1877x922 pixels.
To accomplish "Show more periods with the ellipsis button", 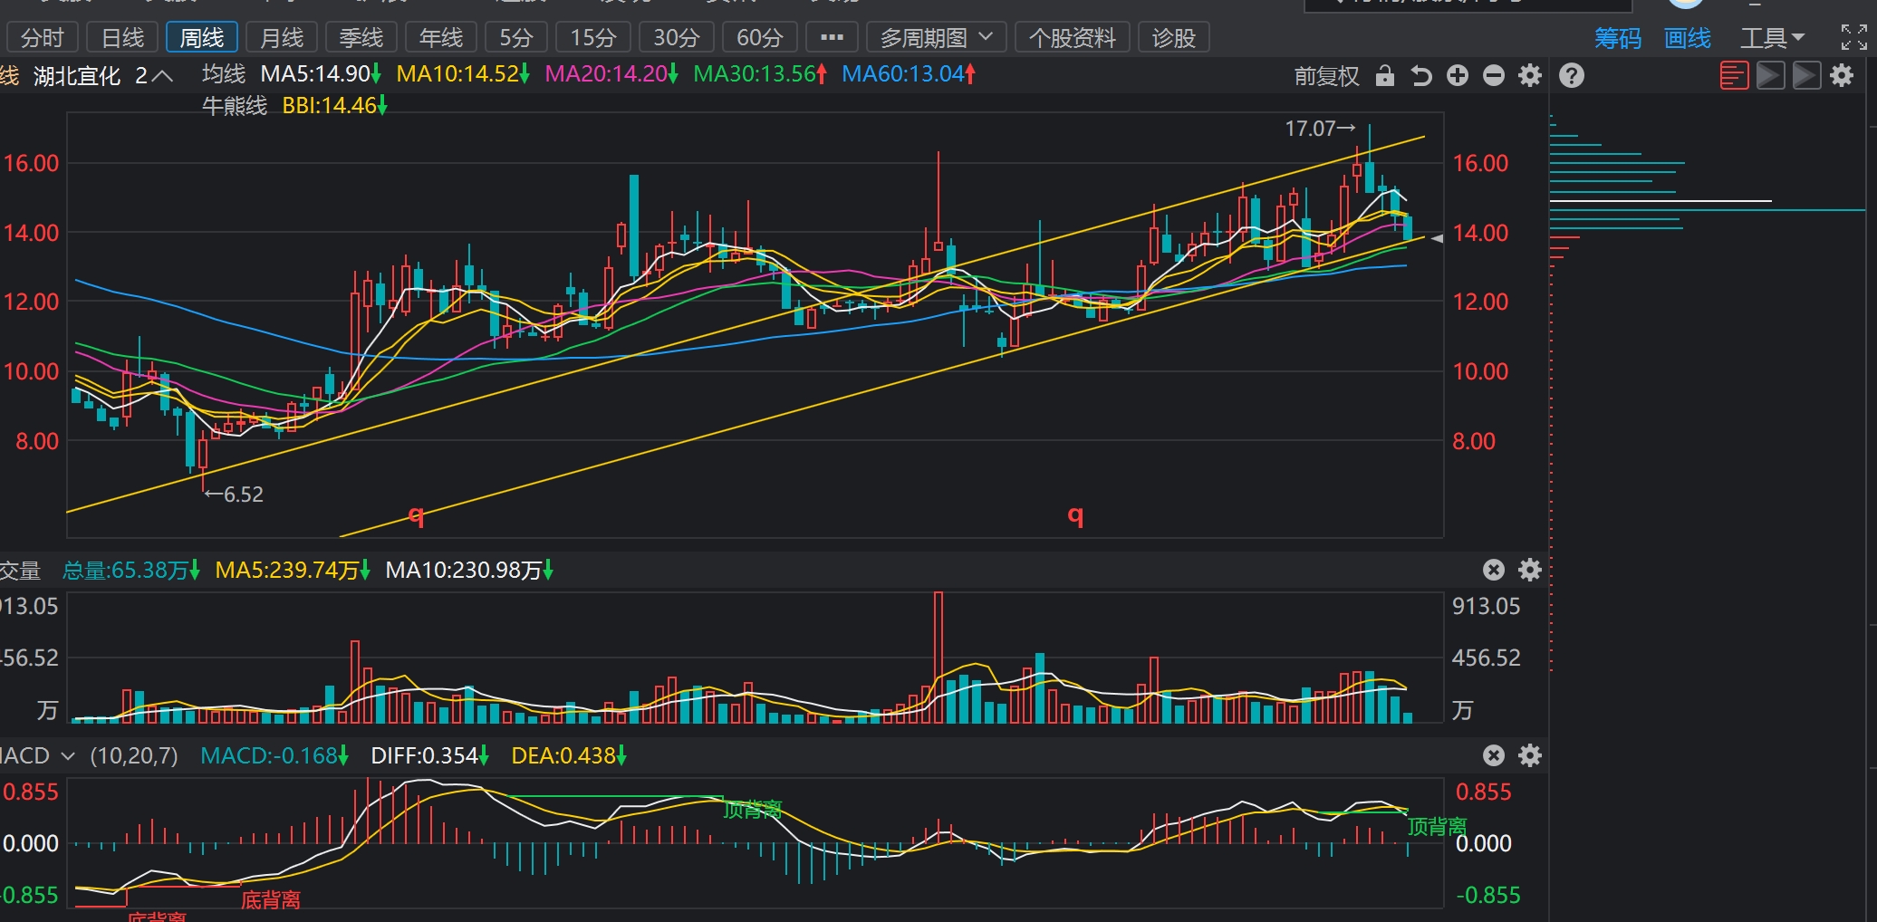I will tap(832, 37).
